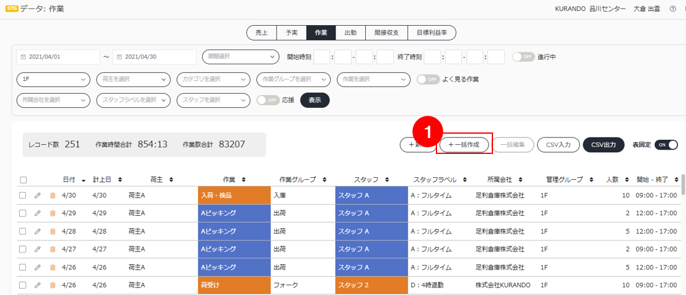Click the 一括編集 button
This screenshot has width=686, height=295.
pos(513,145)
